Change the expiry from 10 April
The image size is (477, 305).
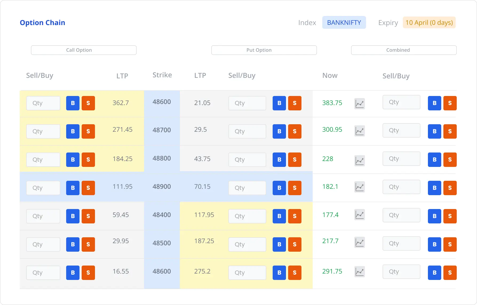coord(429,22)
